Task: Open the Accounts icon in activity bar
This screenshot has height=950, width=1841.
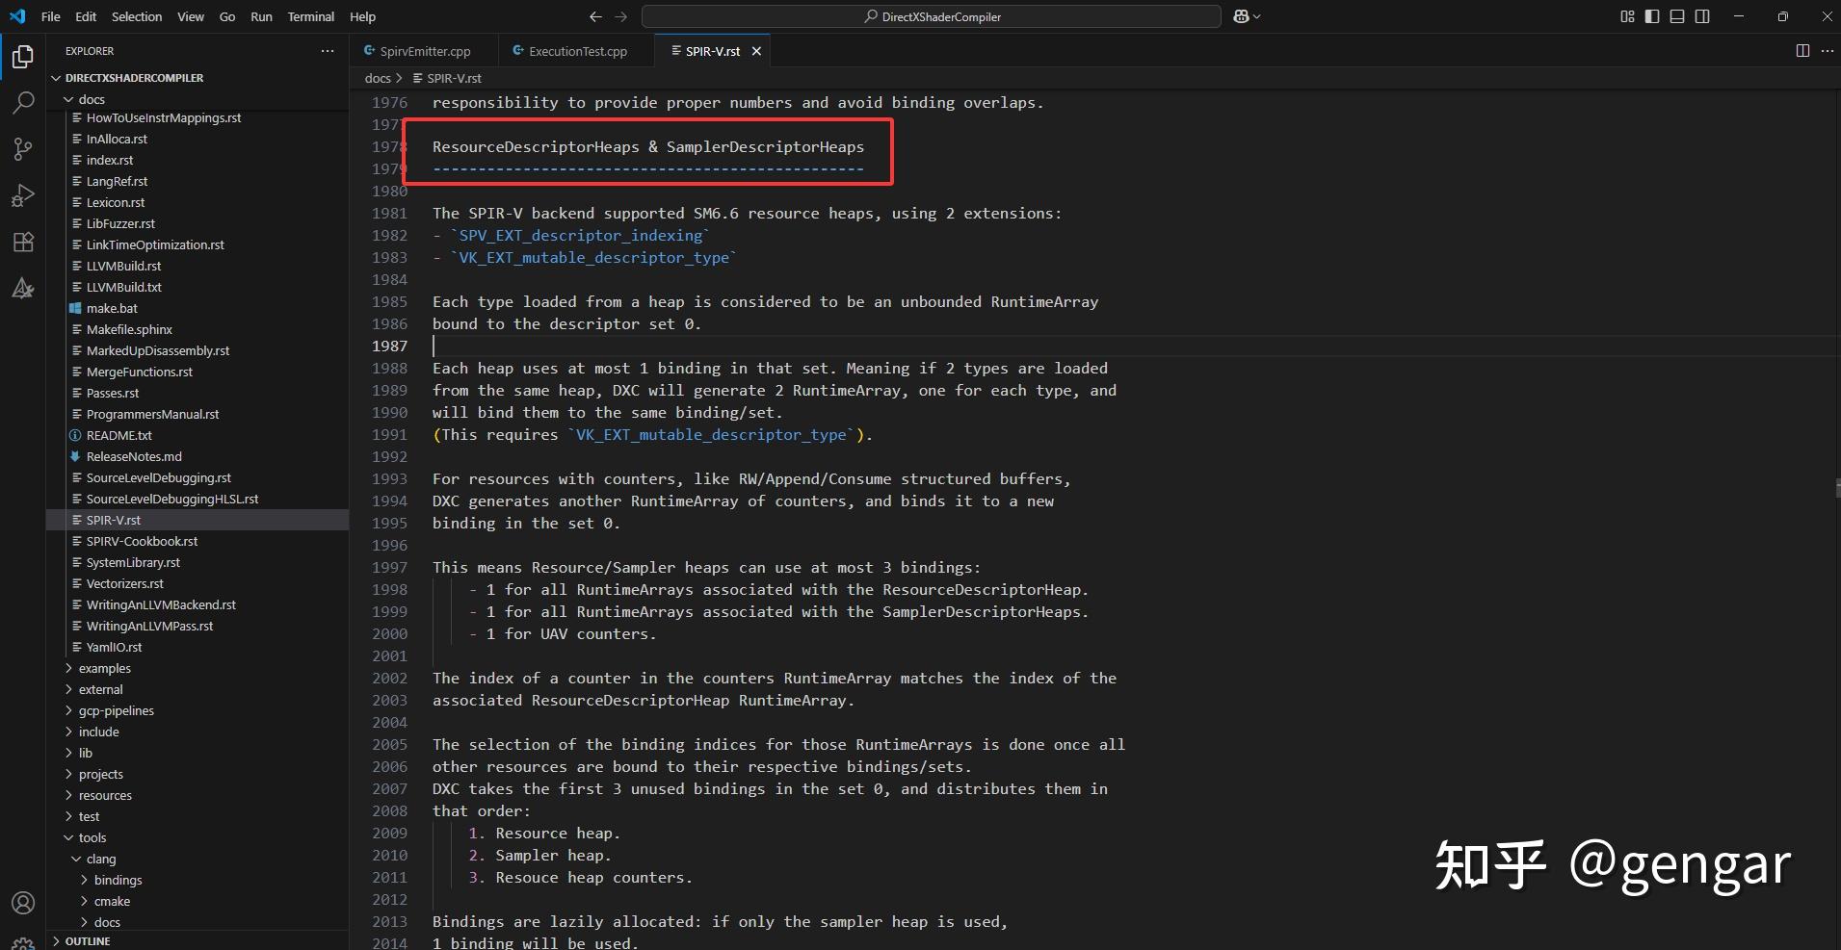Action: click(23, 903)
